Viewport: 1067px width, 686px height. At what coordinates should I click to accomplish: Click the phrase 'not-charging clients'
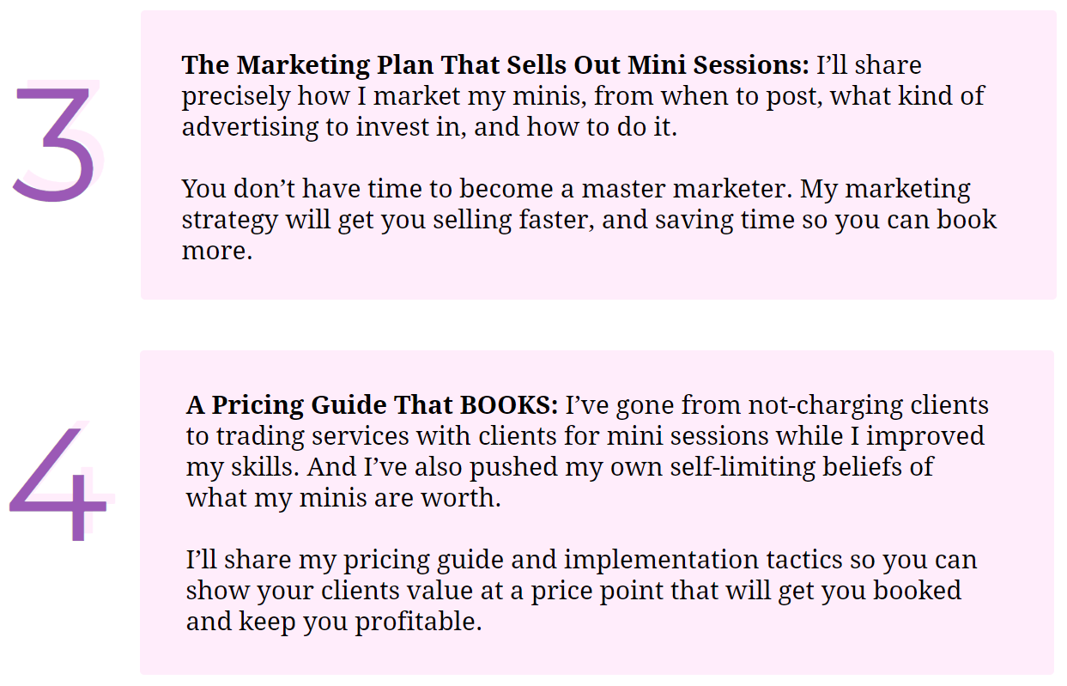point(868,405)
